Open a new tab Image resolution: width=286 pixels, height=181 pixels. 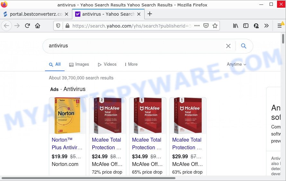click(x=149, y=14)
